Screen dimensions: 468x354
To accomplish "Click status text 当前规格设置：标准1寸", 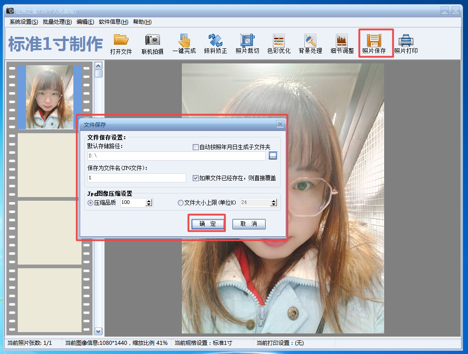I will [x=203, y=343].
